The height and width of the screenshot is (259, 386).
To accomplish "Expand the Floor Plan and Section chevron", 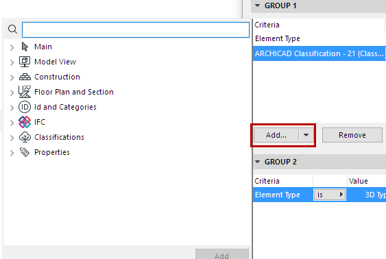I will pyautogui.click(x=12, y=92).
